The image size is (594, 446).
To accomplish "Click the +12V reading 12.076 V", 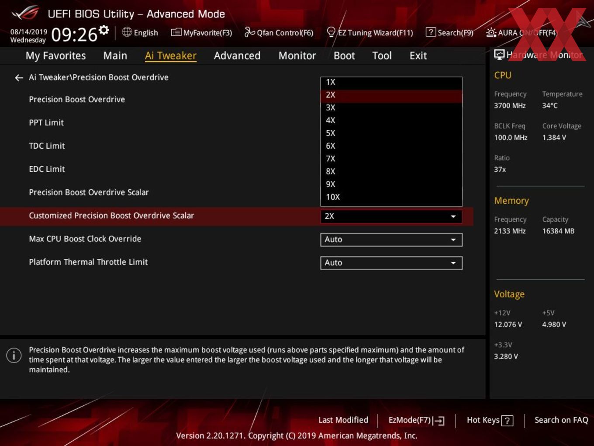I will 508,325.
